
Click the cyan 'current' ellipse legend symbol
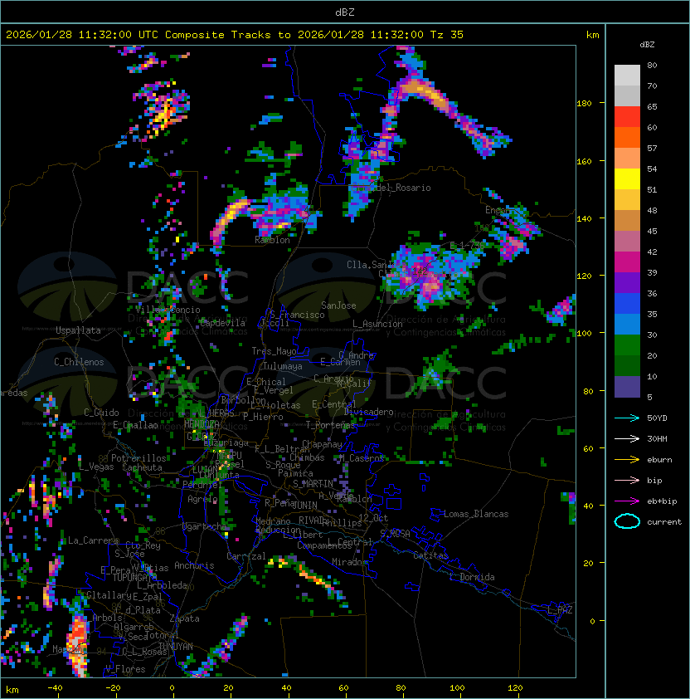coord(627,521)
